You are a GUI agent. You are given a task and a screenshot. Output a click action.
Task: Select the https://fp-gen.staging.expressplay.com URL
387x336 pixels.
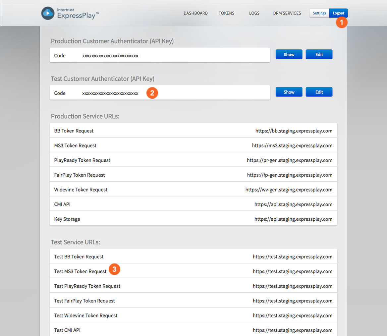click(x=290, y=175)
